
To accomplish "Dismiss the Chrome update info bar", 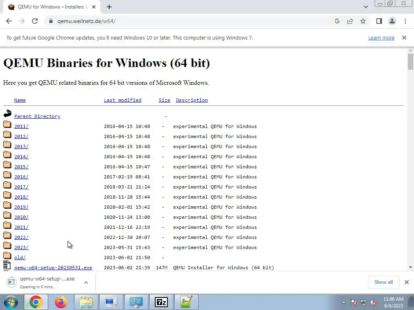I will (x=404, y=38).
